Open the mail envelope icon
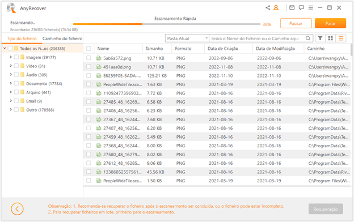 point(292,8)
